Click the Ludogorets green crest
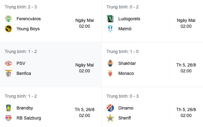The height and width of the screenshot is (127, 203). pos(110,19)
